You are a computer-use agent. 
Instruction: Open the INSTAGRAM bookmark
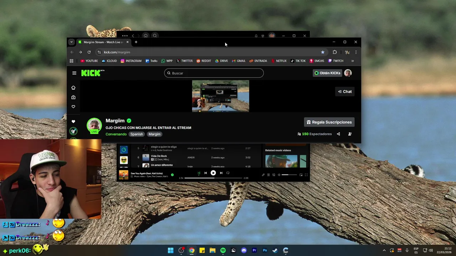(x=131, y=61)
